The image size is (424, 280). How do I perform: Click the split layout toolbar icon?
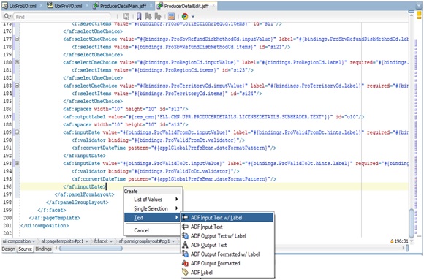171,17
